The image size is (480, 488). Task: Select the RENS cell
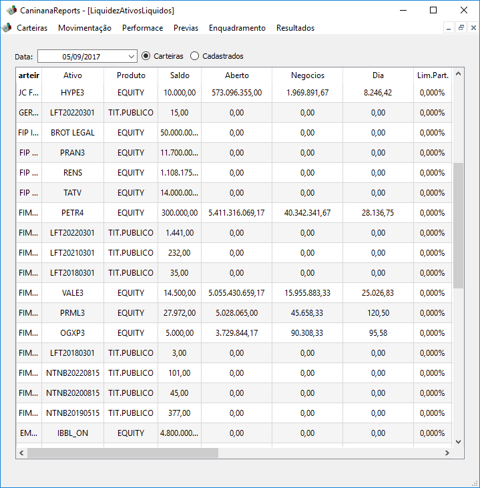coord(73,173)
